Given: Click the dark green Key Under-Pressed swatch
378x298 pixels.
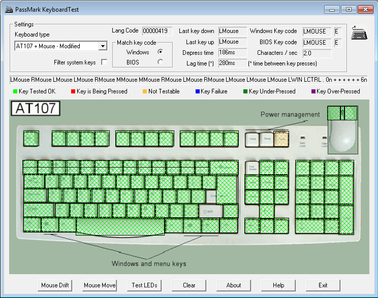Looking at the screenshot, I should tap(245, 91).
